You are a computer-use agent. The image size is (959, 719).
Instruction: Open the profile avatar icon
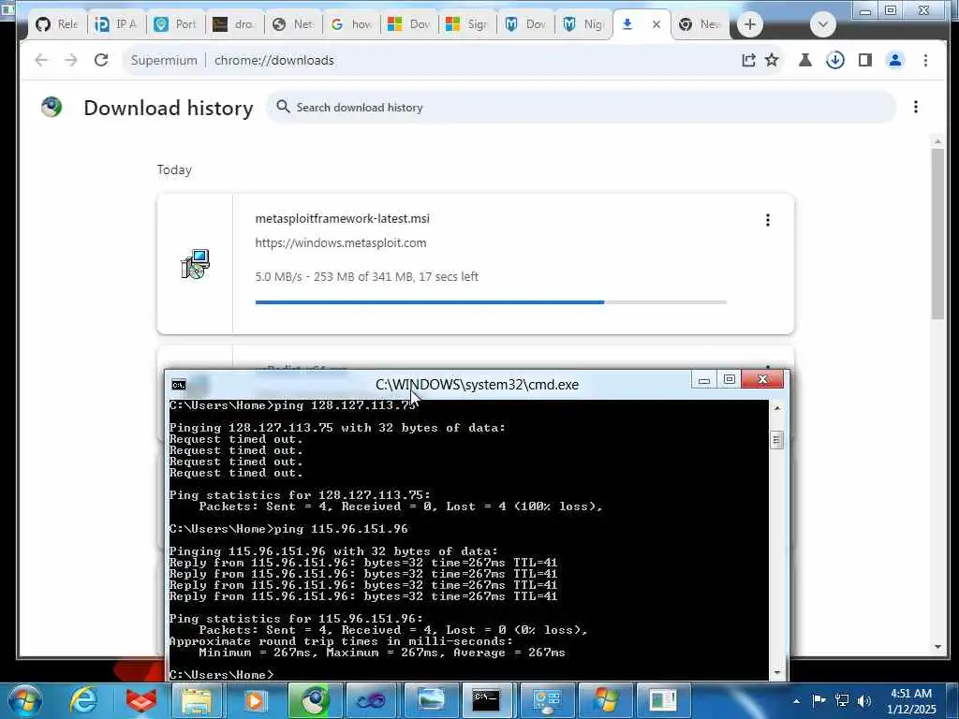click(894, 60)
